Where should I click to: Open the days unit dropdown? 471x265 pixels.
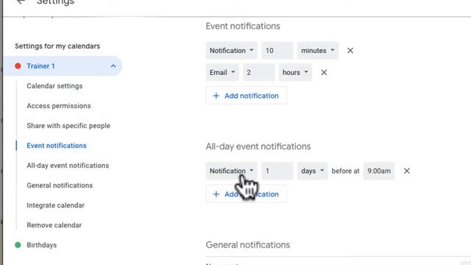pyautogui.click(x=312, y=171)
